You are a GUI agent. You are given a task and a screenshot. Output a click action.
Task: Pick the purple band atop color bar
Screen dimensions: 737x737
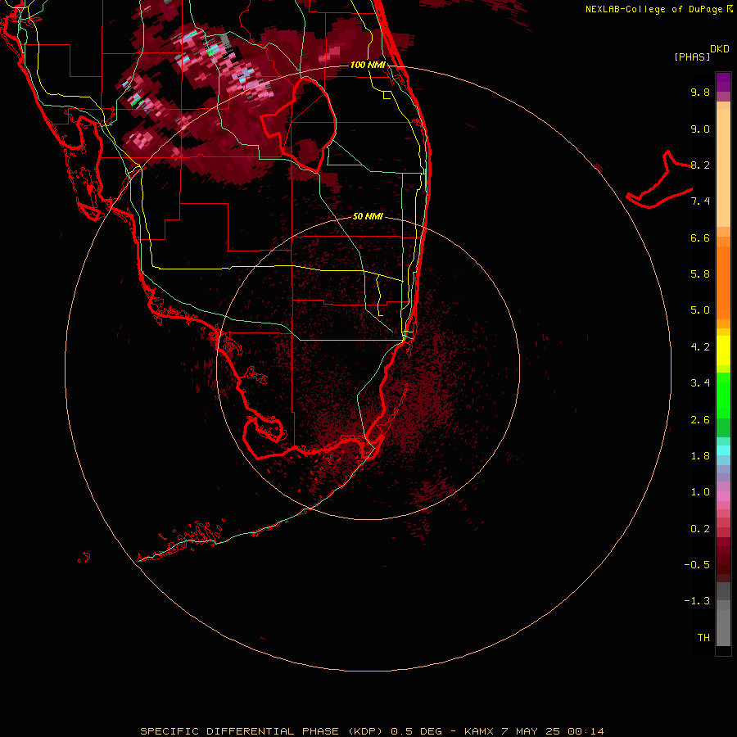click(x=723, y=82)
